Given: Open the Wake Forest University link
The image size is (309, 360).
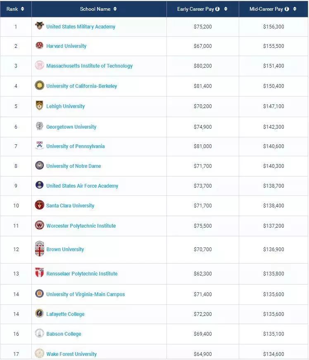Looking at the screenshot, I should 71,354.
